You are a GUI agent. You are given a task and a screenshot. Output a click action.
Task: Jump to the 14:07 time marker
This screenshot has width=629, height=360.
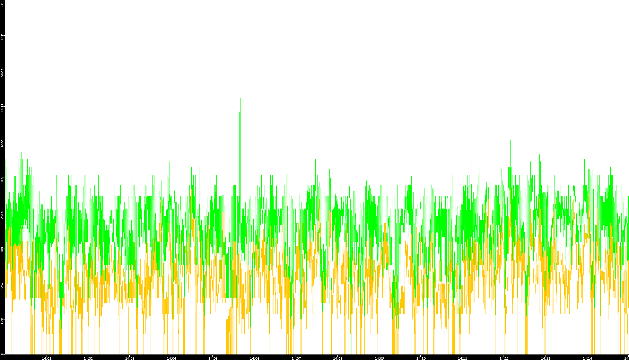pos(296,358)
